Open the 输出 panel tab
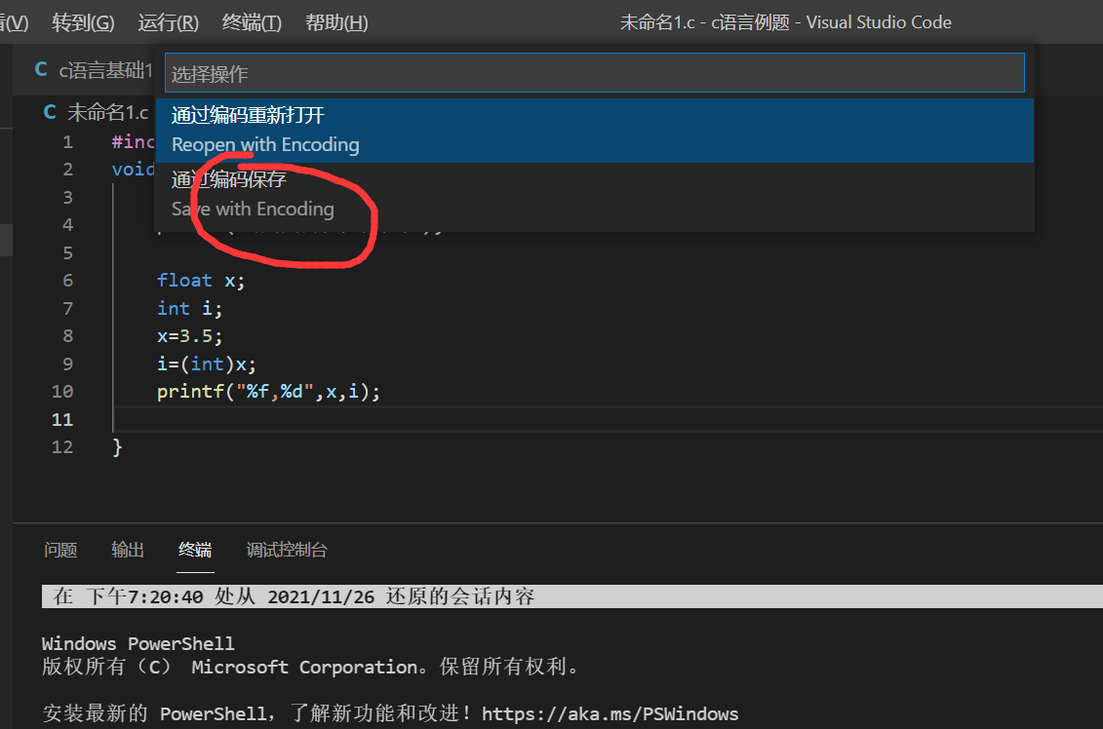Image resolution: width=1103 pixels, height=729 pixels. coord(128,550)
